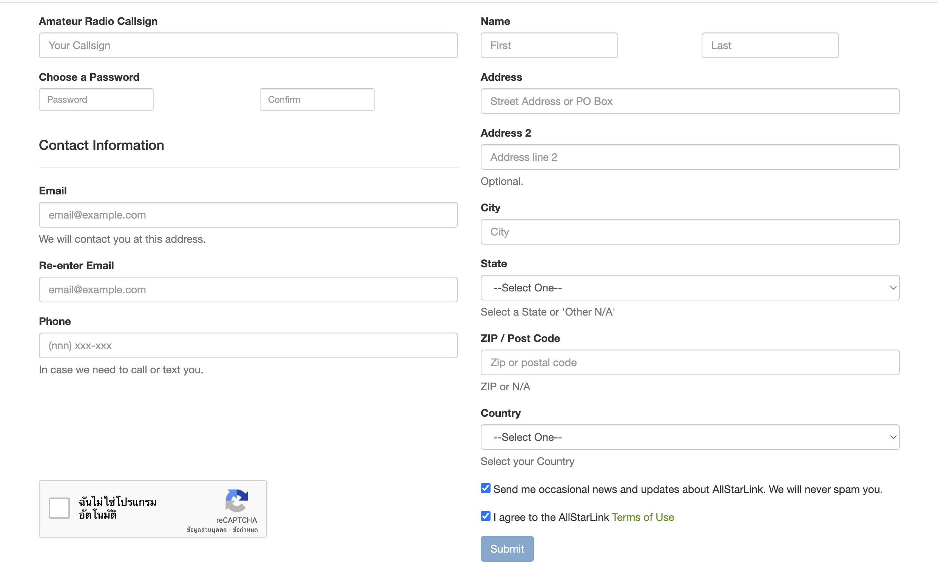Click the reCAPTCHA logo icon
938x573 pixels.
pos(236,500)
